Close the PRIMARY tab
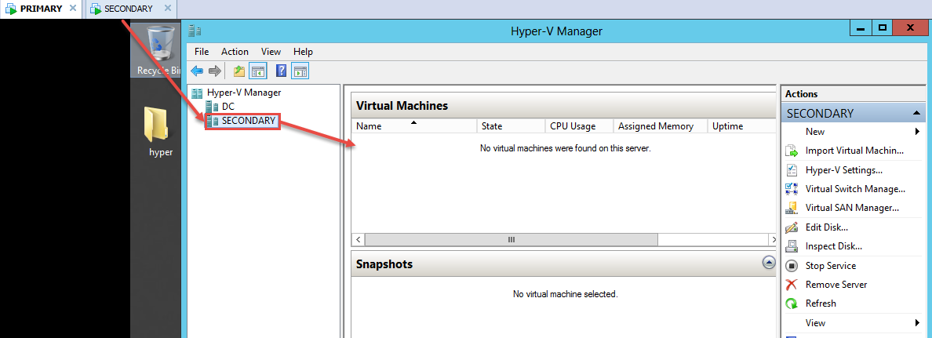 click(x=72, y=9)
